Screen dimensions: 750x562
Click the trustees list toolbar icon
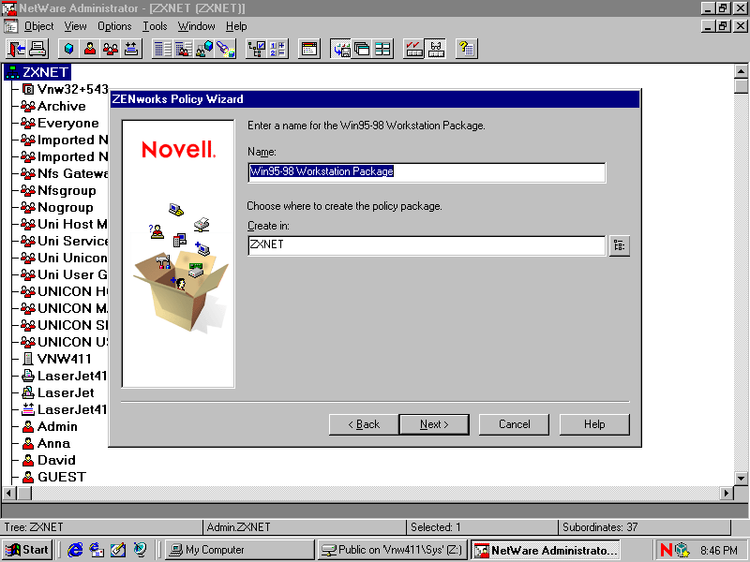click(x=183, y=49)
